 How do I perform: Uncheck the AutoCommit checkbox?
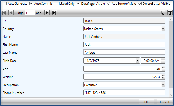[x=31, y=4]
